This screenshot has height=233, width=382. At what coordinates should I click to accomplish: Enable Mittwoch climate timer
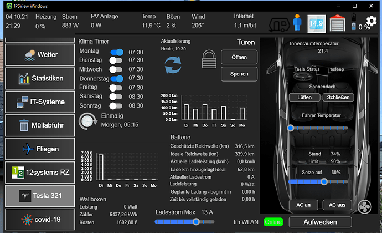116,69
